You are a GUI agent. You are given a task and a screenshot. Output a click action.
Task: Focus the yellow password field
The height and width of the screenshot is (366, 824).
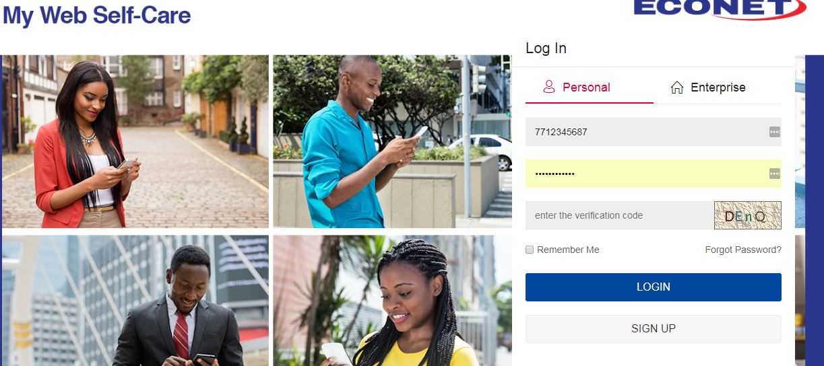tap(654, 174)
